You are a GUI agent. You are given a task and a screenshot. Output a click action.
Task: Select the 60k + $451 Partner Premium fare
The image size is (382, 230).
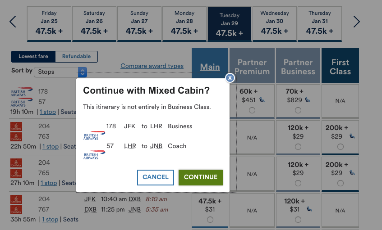click(252, 110)
